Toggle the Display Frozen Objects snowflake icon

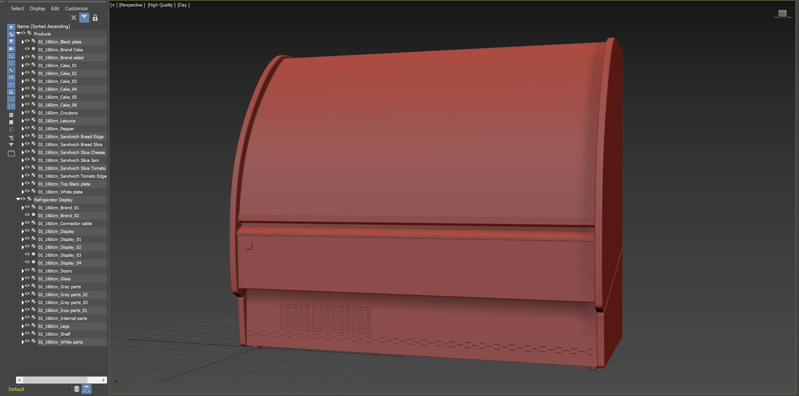point(11,99)
